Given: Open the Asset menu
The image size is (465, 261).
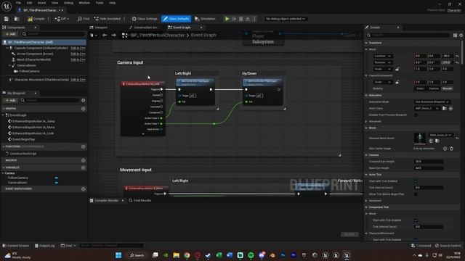Looking at the screenshot, I should pos(41,3).
